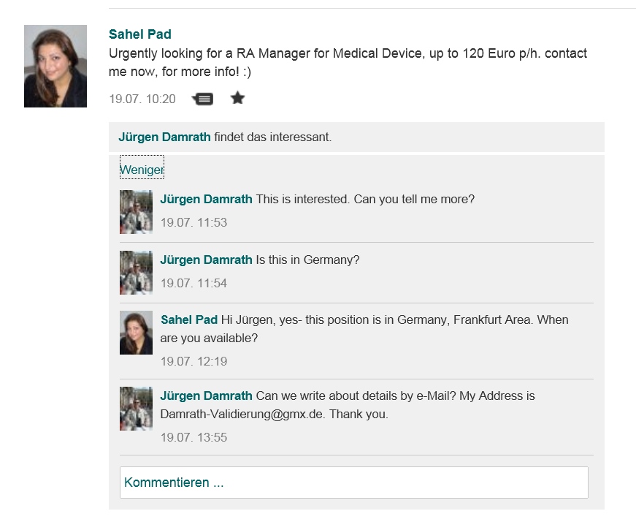
Task: Click the 19.07. 11:54 comment timestamp
Action: pos(194,283)
